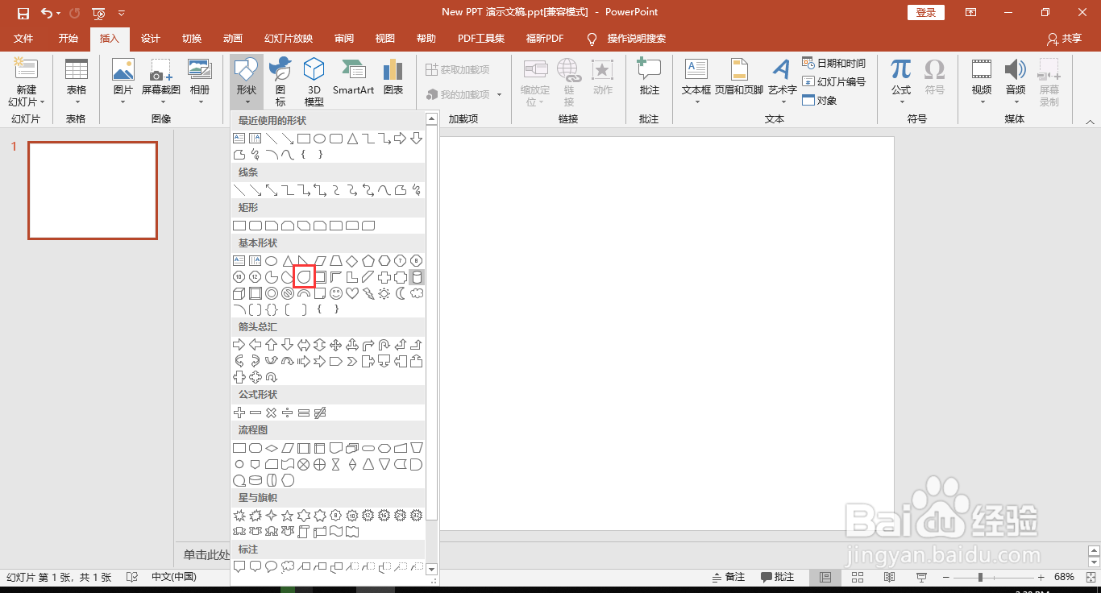Select the Moon shape
The width and height of the screenshot is (1101, 593).
click(401, 293)
